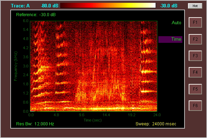Click the spectrogram at 14.4 sec marker
The width and height of the screenshot is (207, 138).
pyautogui.click(x=106, y=115)
